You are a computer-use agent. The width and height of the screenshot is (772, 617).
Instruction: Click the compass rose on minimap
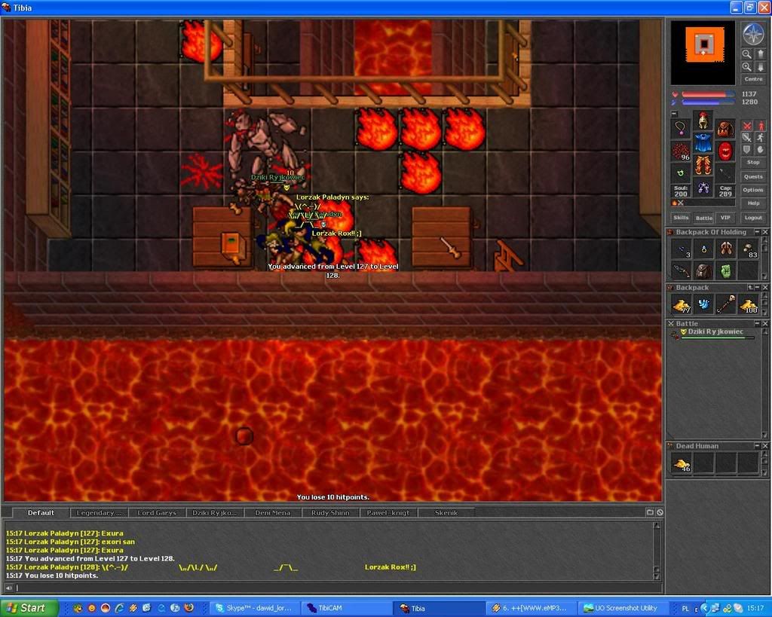pos(753,35)
